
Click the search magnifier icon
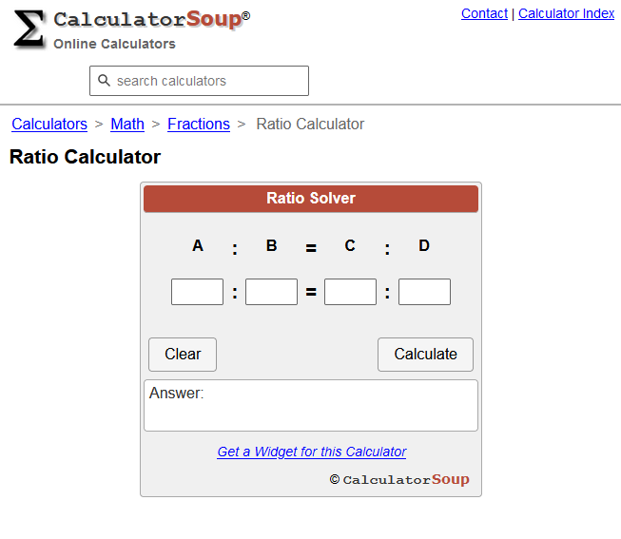pyautogui.click(x=104, y=81)
